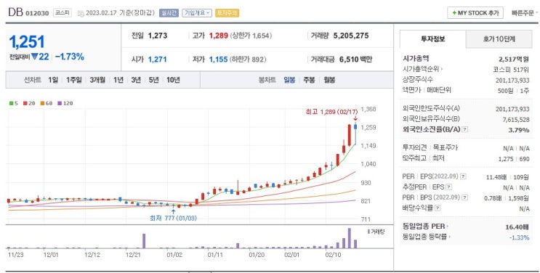Screen dimensions: 540x273
Task: Click the 52주최고 label
Action: pos(414,158)
